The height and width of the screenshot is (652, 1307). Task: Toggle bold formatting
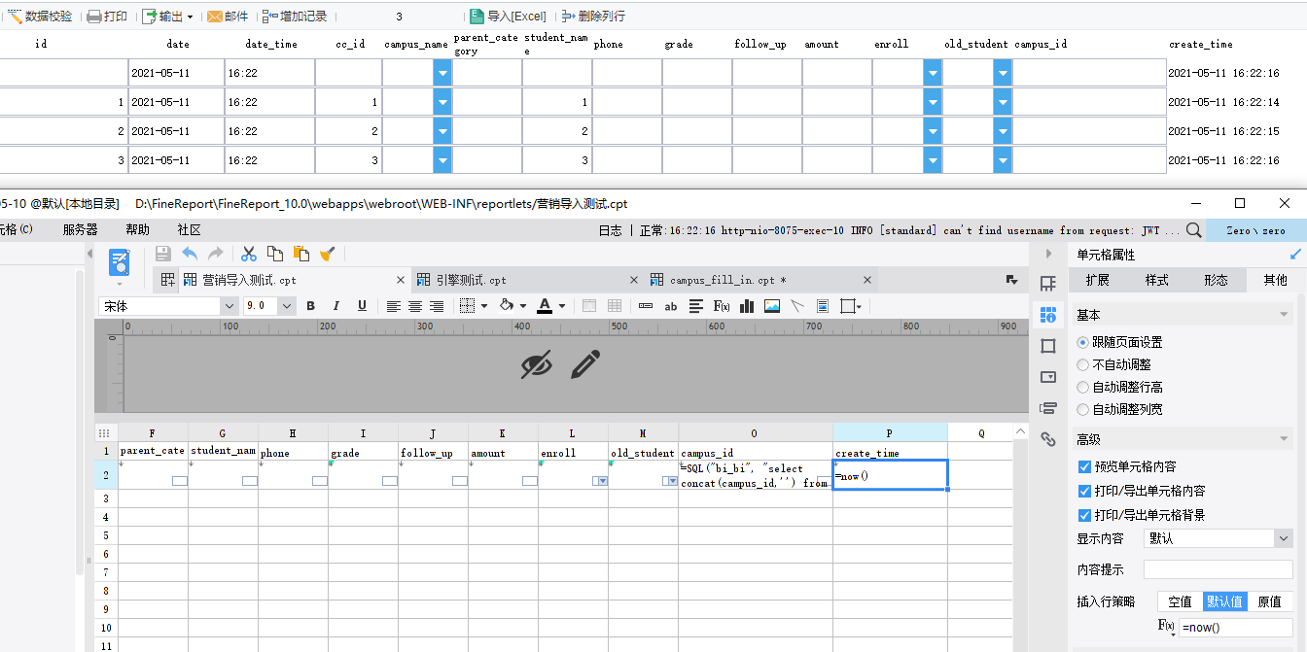click(x=310, y=305)
